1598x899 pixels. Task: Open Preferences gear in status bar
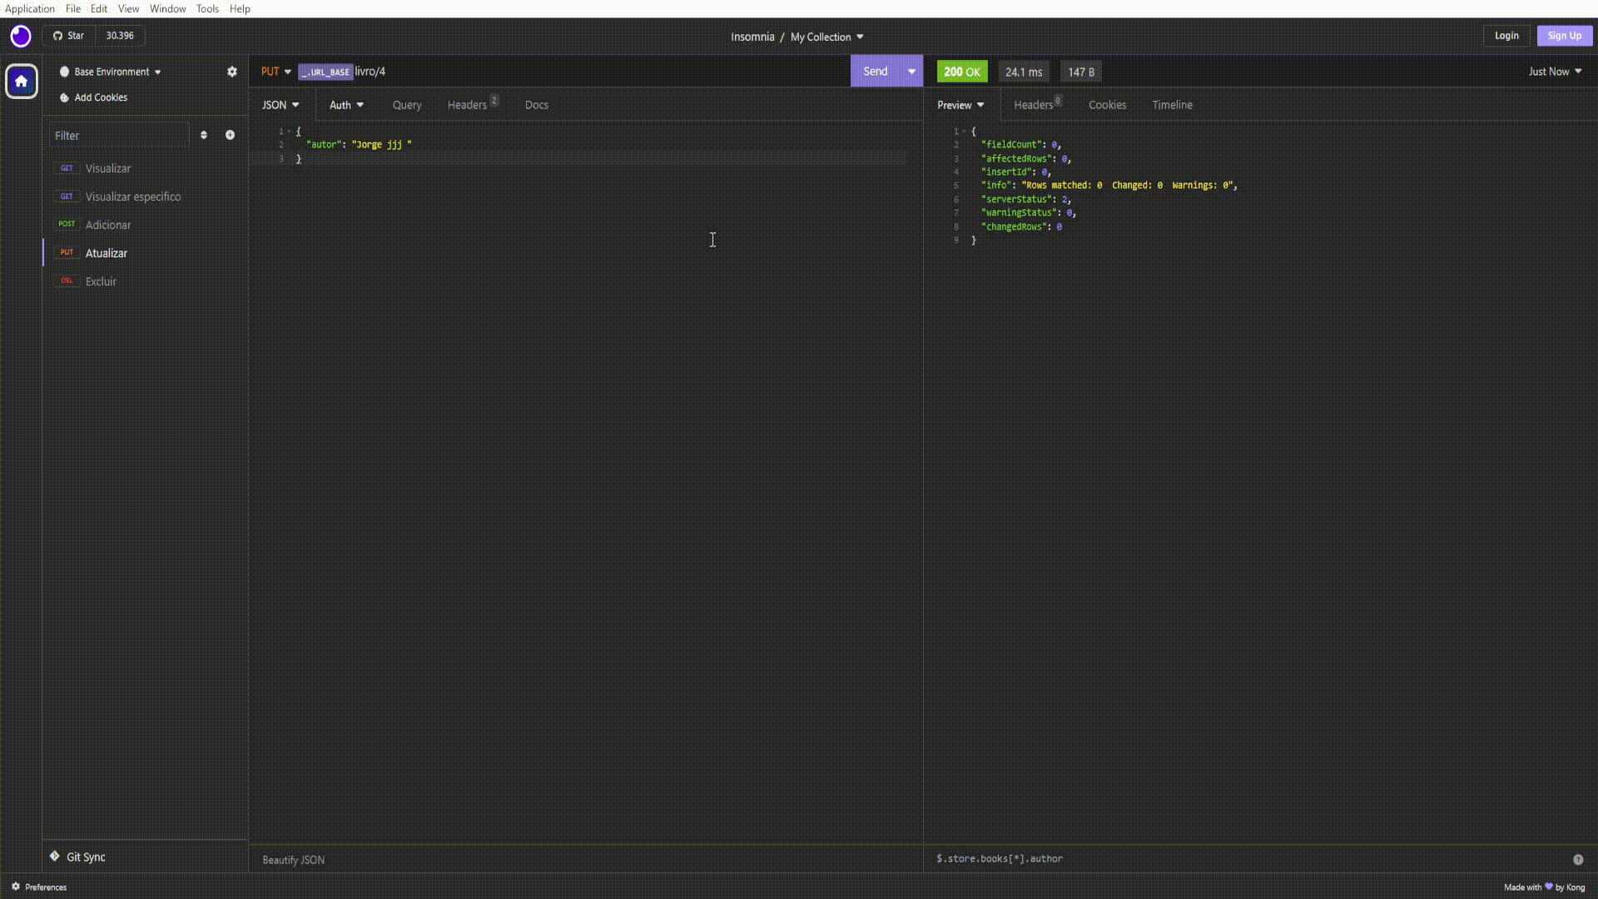[x=16, y=887]
